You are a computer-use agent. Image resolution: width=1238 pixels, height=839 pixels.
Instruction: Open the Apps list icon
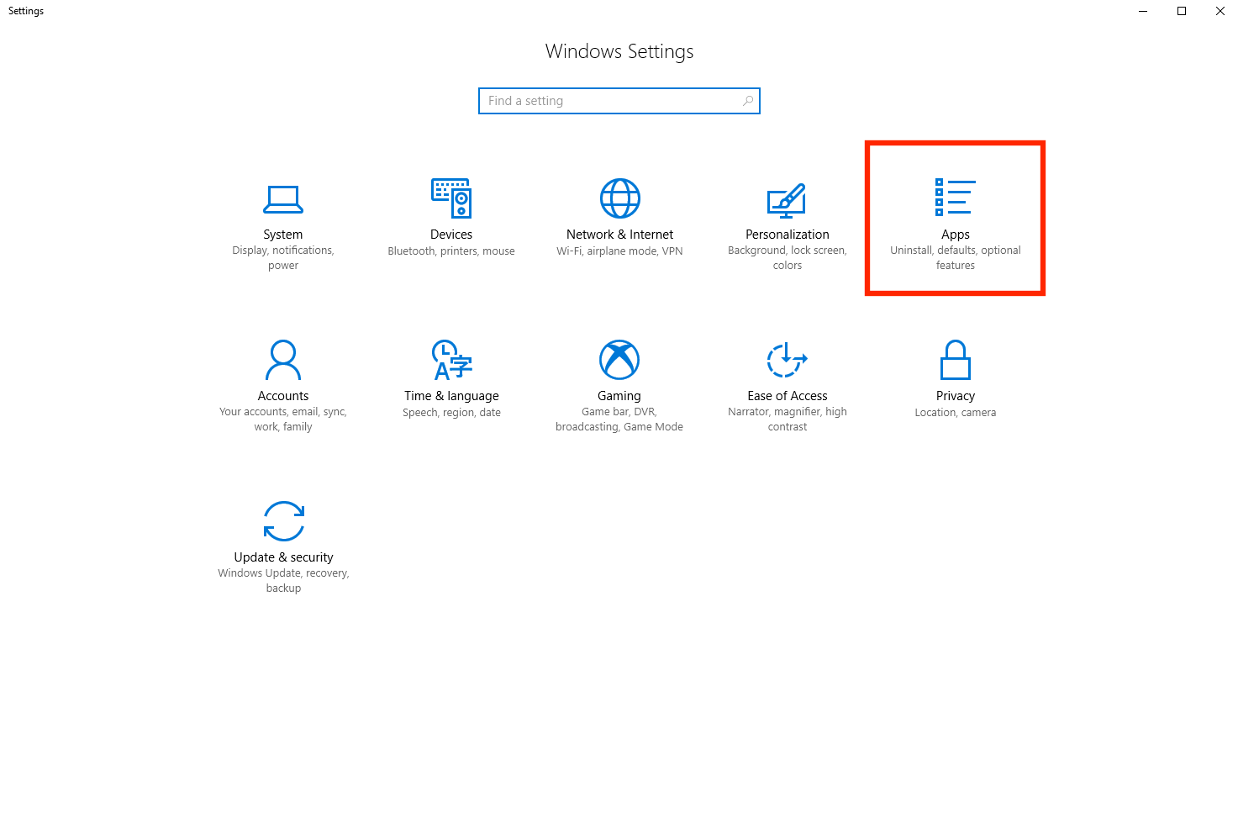(956, 197)
